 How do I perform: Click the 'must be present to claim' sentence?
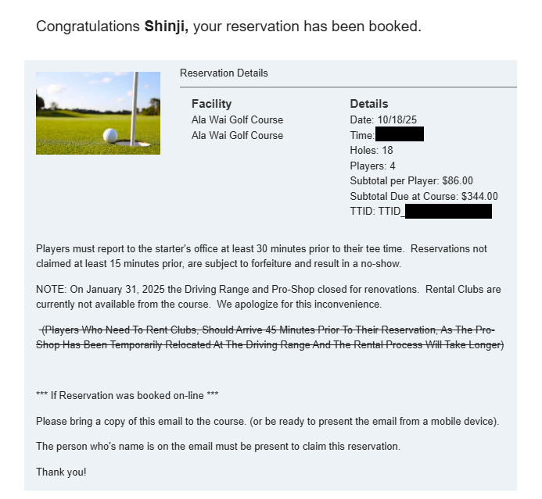(x=218, y=447)
